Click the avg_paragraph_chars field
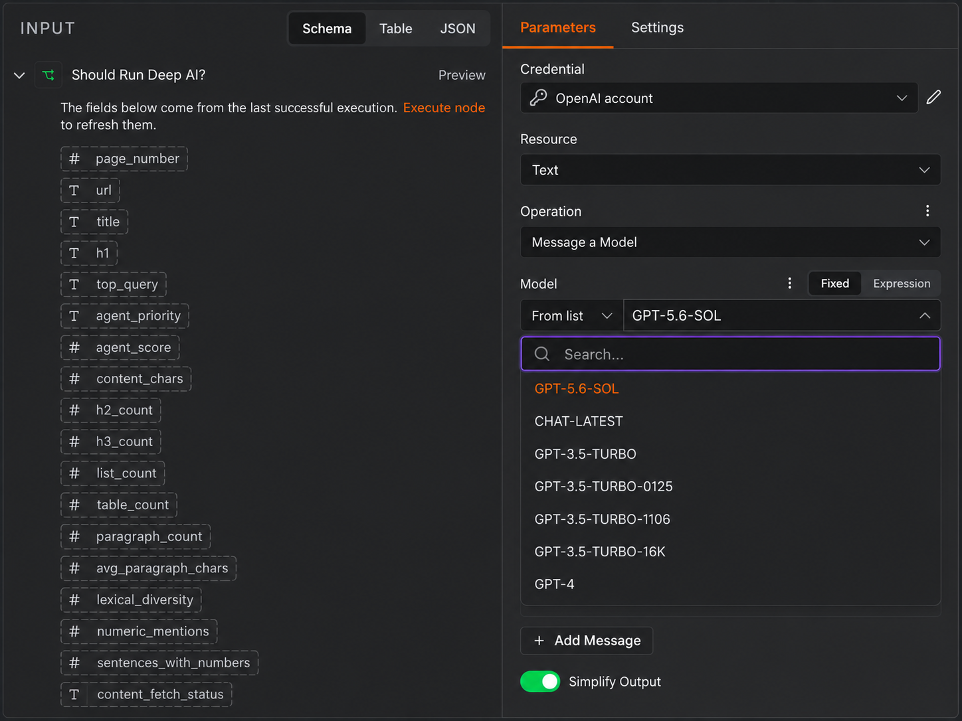 click(149, 568)
